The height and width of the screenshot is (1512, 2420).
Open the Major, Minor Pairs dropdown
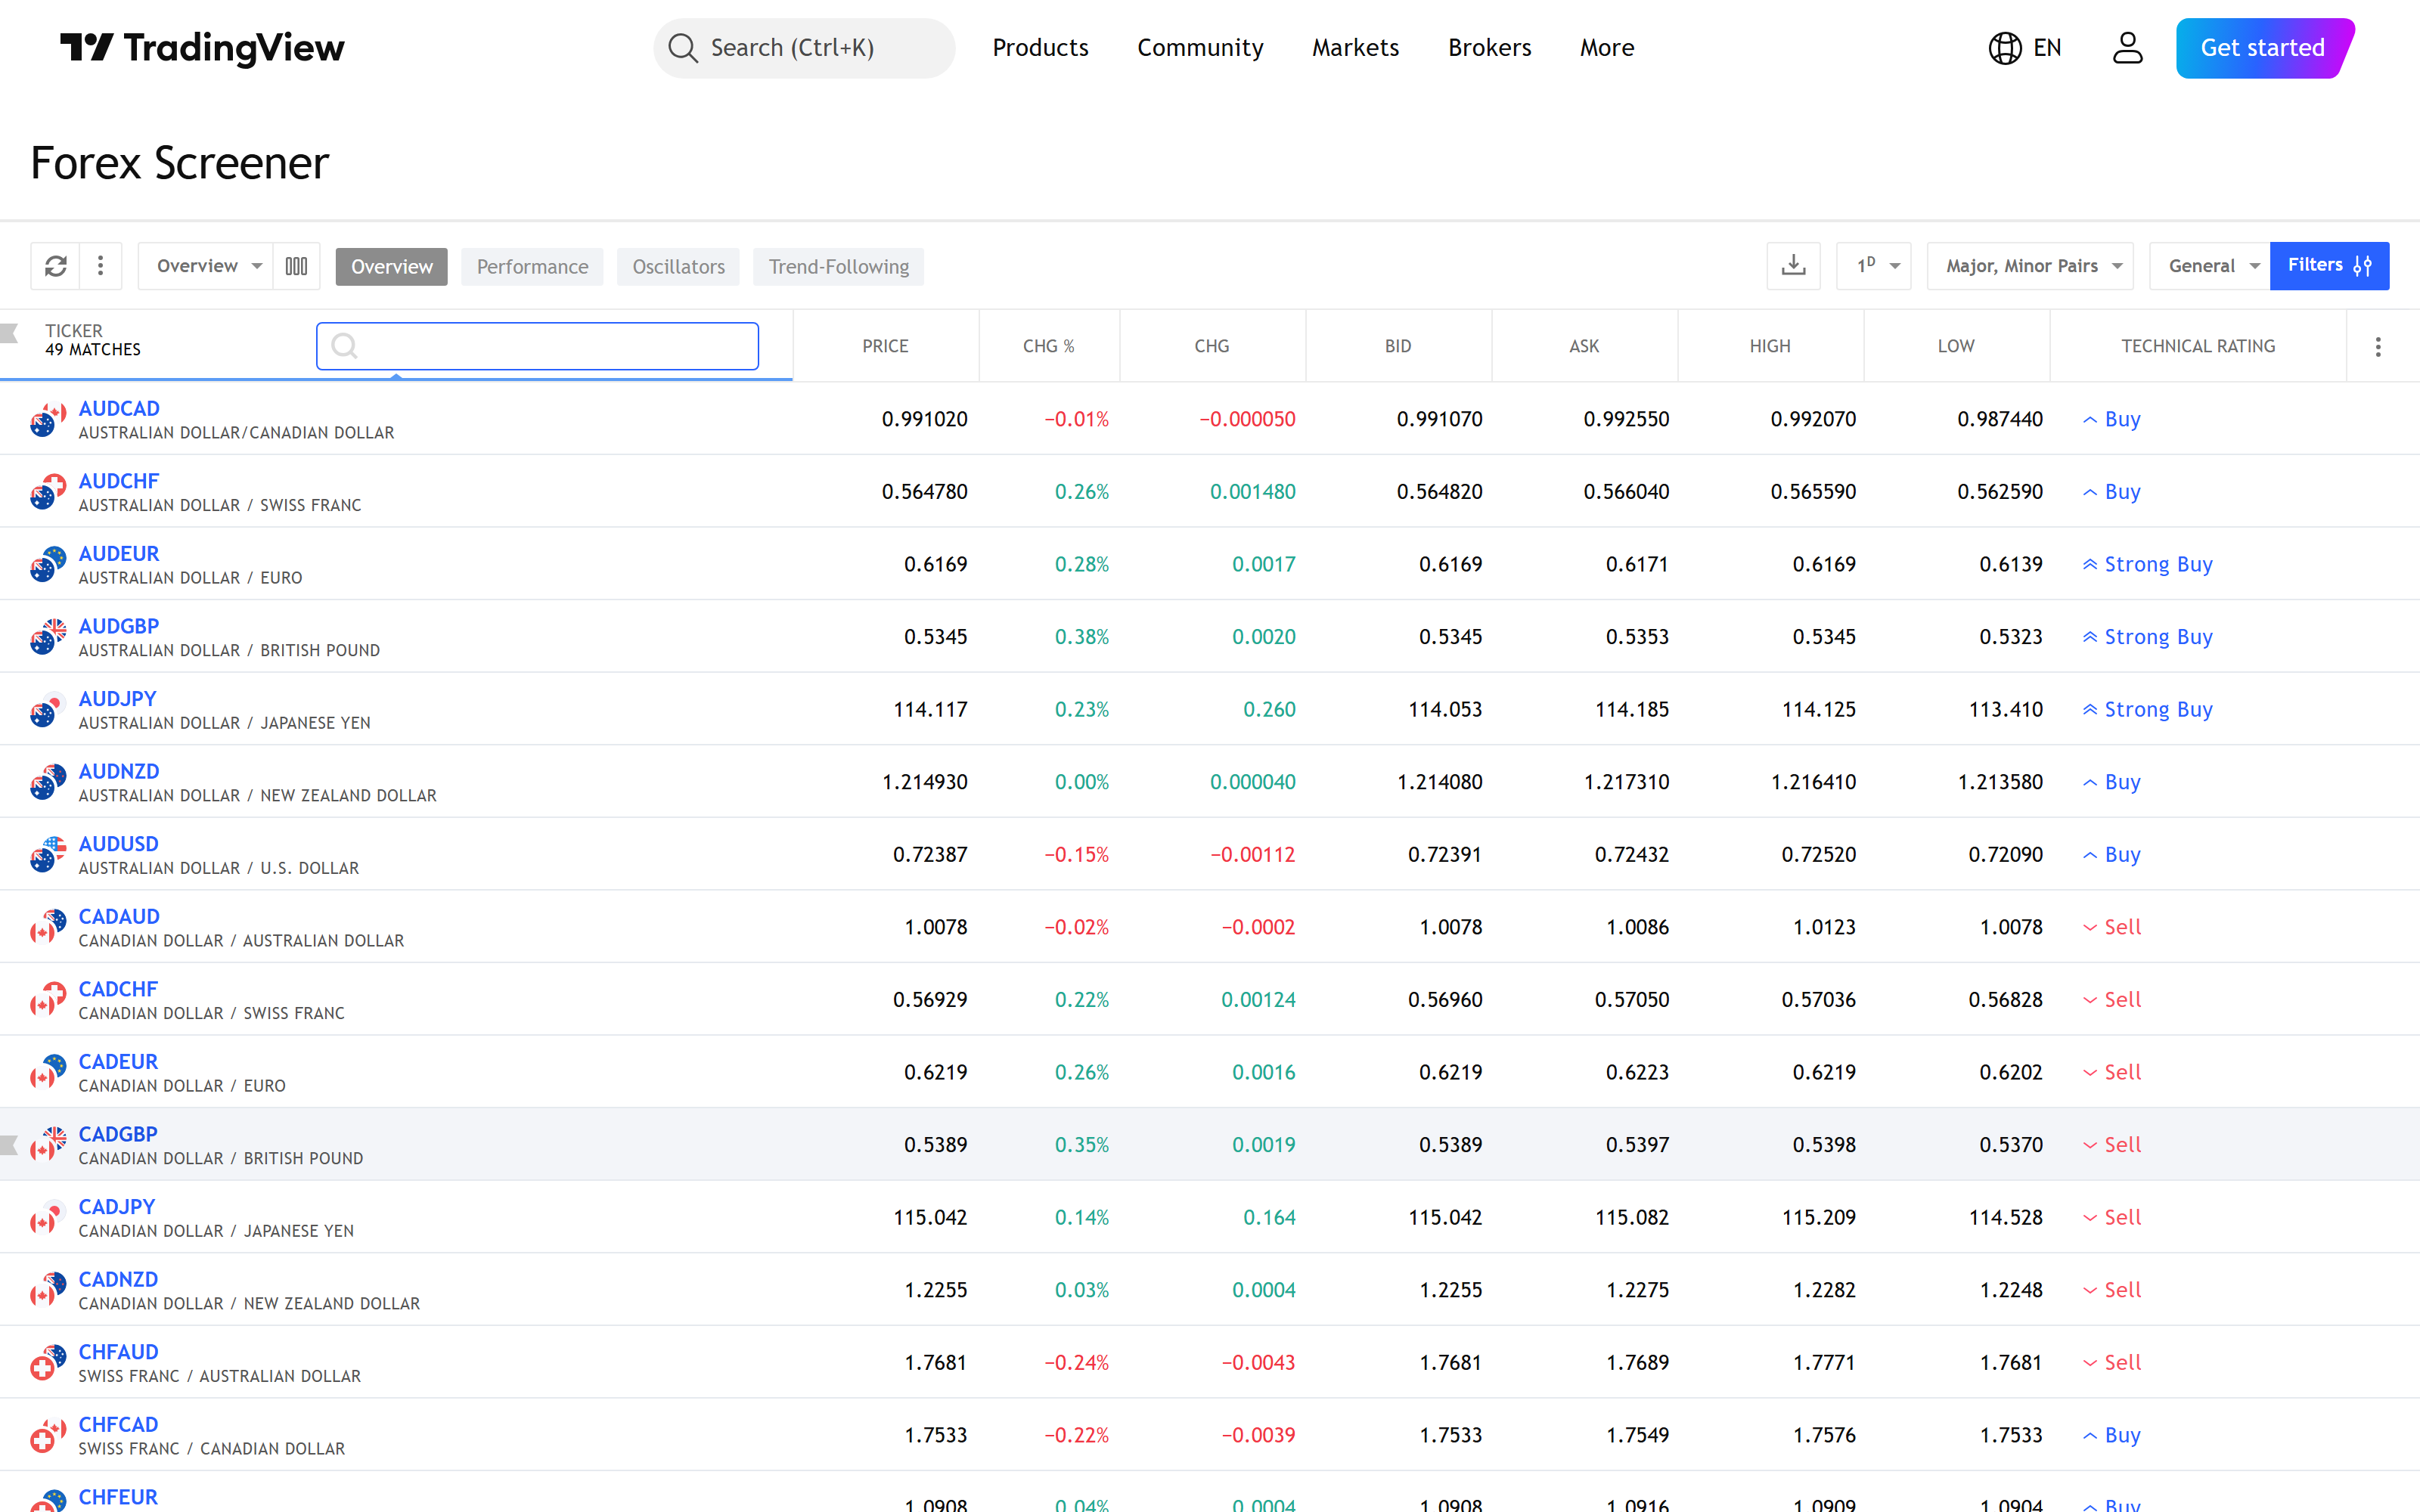pyautogui.click(x=2030, y=266)
